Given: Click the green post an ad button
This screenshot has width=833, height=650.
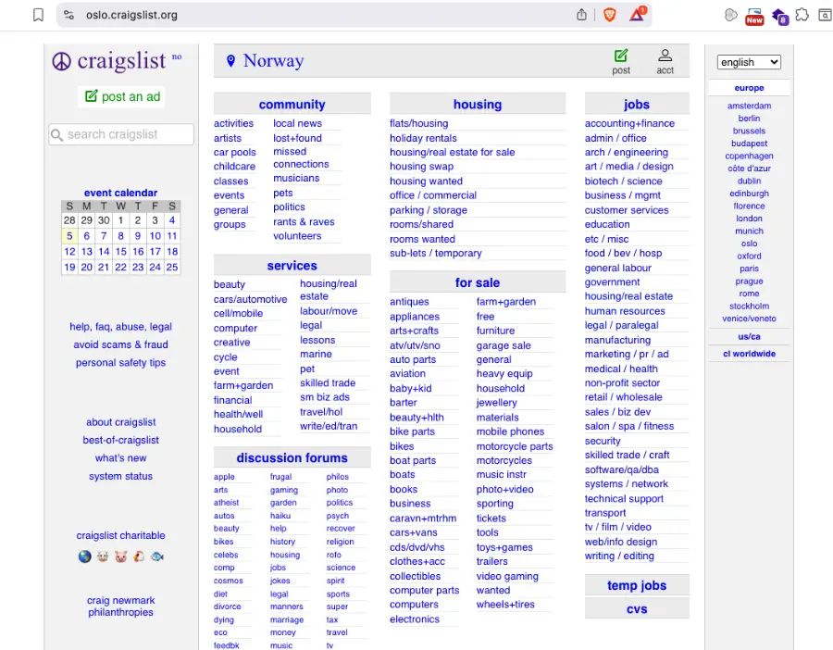Looking at the screenshot, I should pos(122,96).
